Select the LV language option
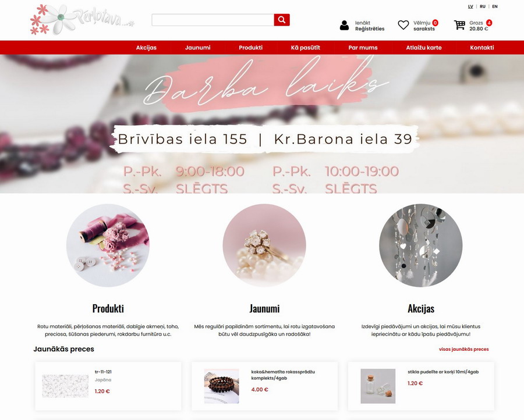Image resolution: width=524 pixels, height=420 pixels. pos(470,6)
